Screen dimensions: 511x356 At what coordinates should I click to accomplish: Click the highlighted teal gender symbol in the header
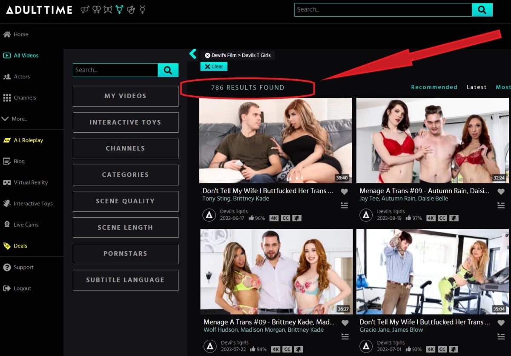click(119, 9)
